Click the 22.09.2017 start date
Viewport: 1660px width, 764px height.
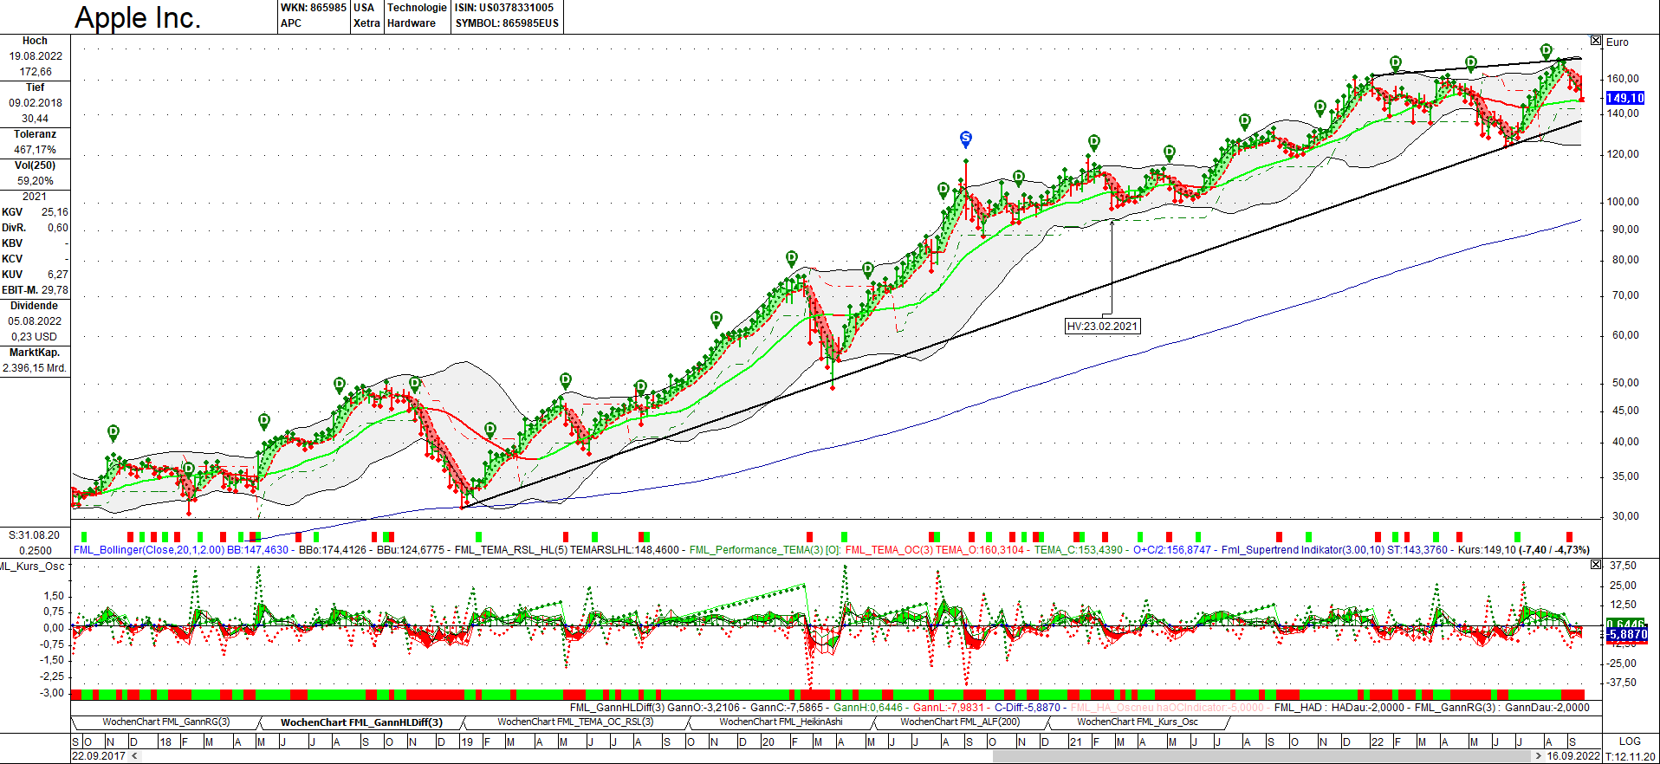pyautogui.click(x=99, y=756)
